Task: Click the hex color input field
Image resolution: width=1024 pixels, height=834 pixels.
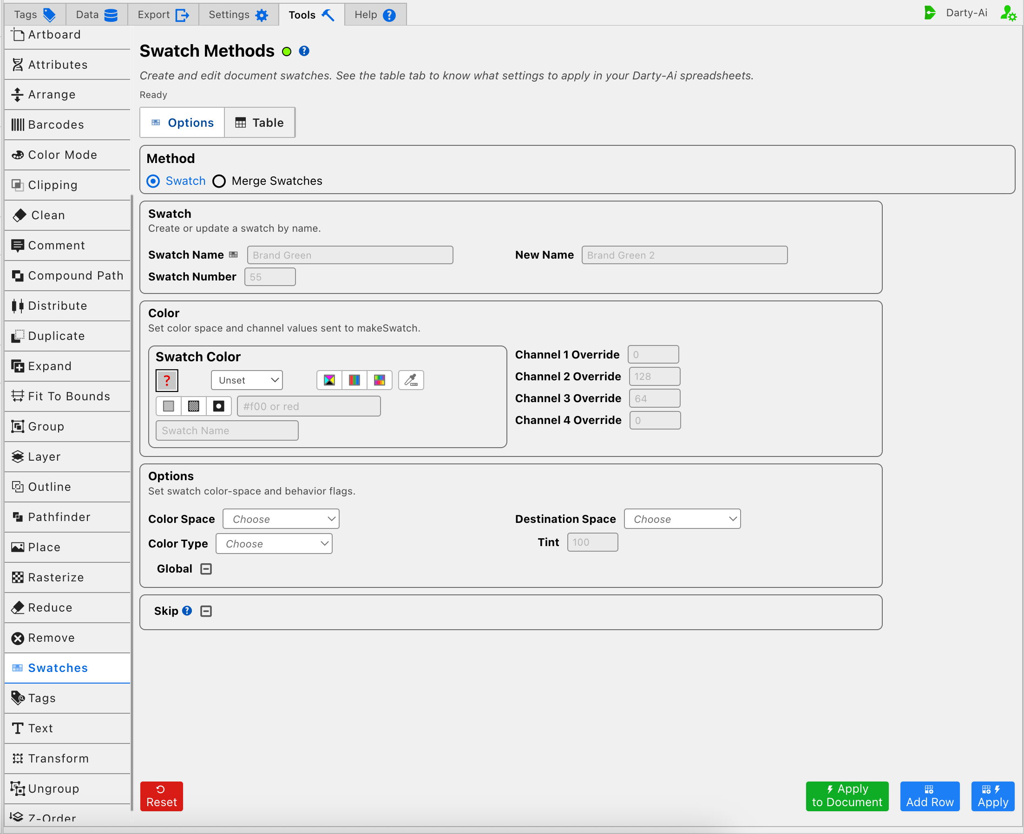Action: pyautogui.click(x=309, y=406)
